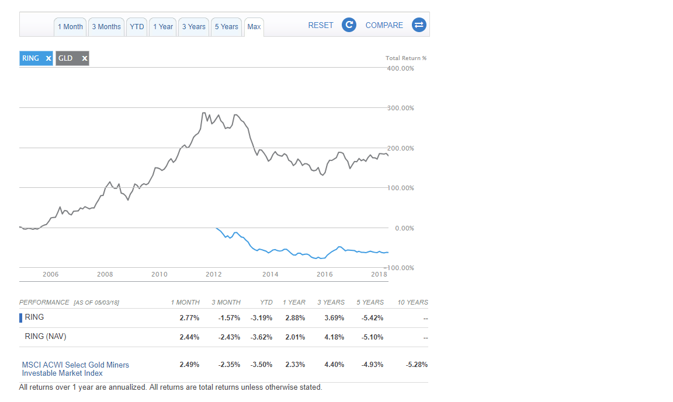Click PERFORMANCE as of 05/03/18 header
The image size is (673, 402).
click(69, 303)
